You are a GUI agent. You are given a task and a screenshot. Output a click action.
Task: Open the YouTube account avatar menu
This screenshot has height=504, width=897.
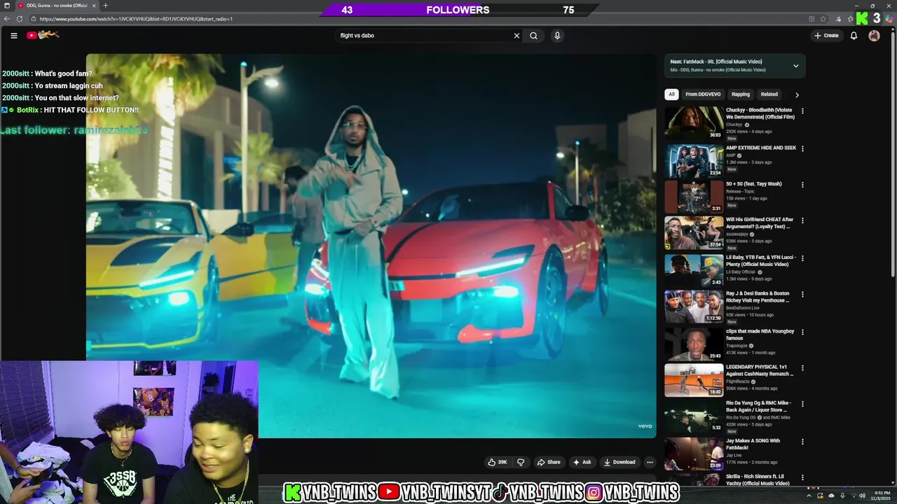(x=874, y=35)
